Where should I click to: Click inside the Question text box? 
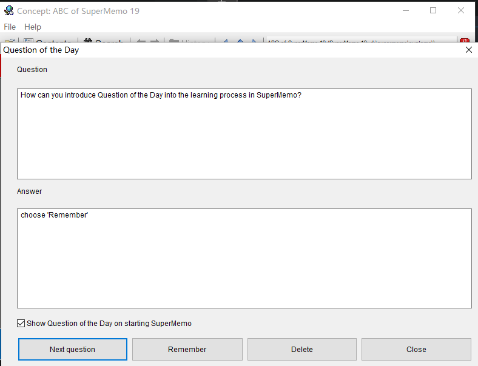click(x=244, y=133)
